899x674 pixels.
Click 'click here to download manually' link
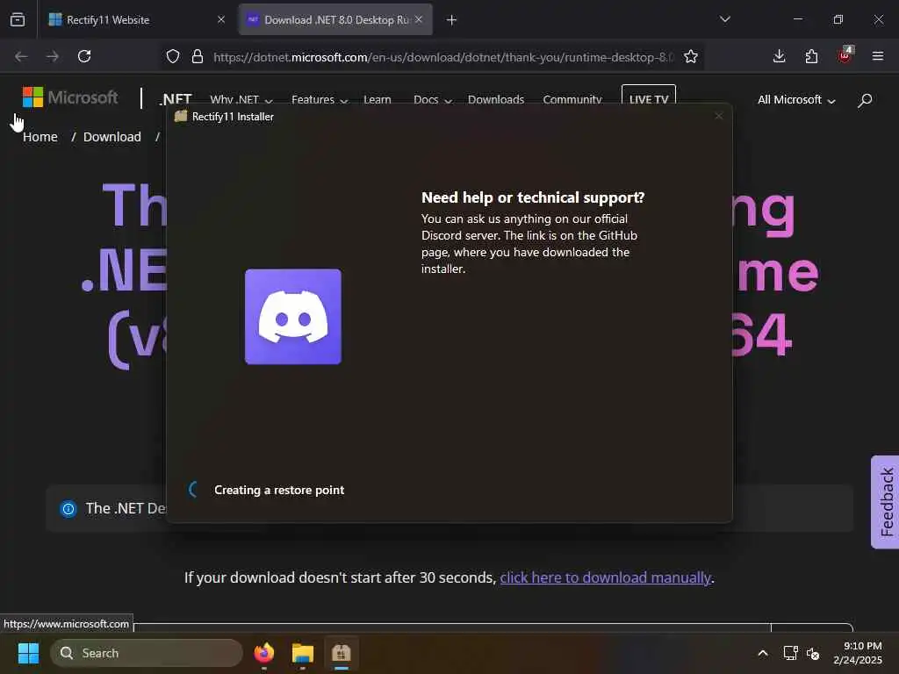click(x=606, y=577)
